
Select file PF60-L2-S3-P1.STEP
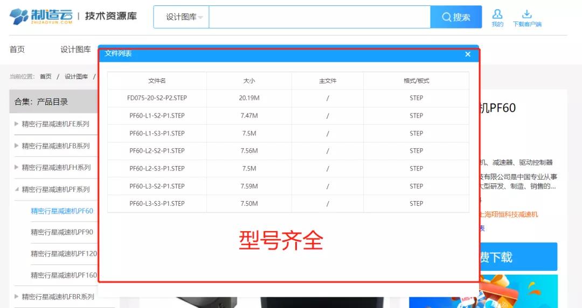point(157,168)
